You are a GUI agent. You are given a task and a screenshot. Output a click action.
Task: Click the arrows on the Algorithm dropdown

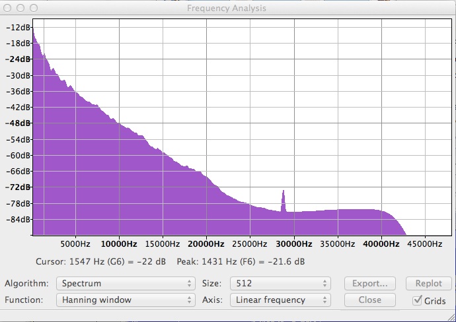click(189, 283)
